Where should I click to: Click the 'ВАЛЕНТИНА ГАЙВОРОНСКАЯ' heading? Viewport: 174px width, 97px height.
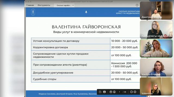[x=86, y=27]
